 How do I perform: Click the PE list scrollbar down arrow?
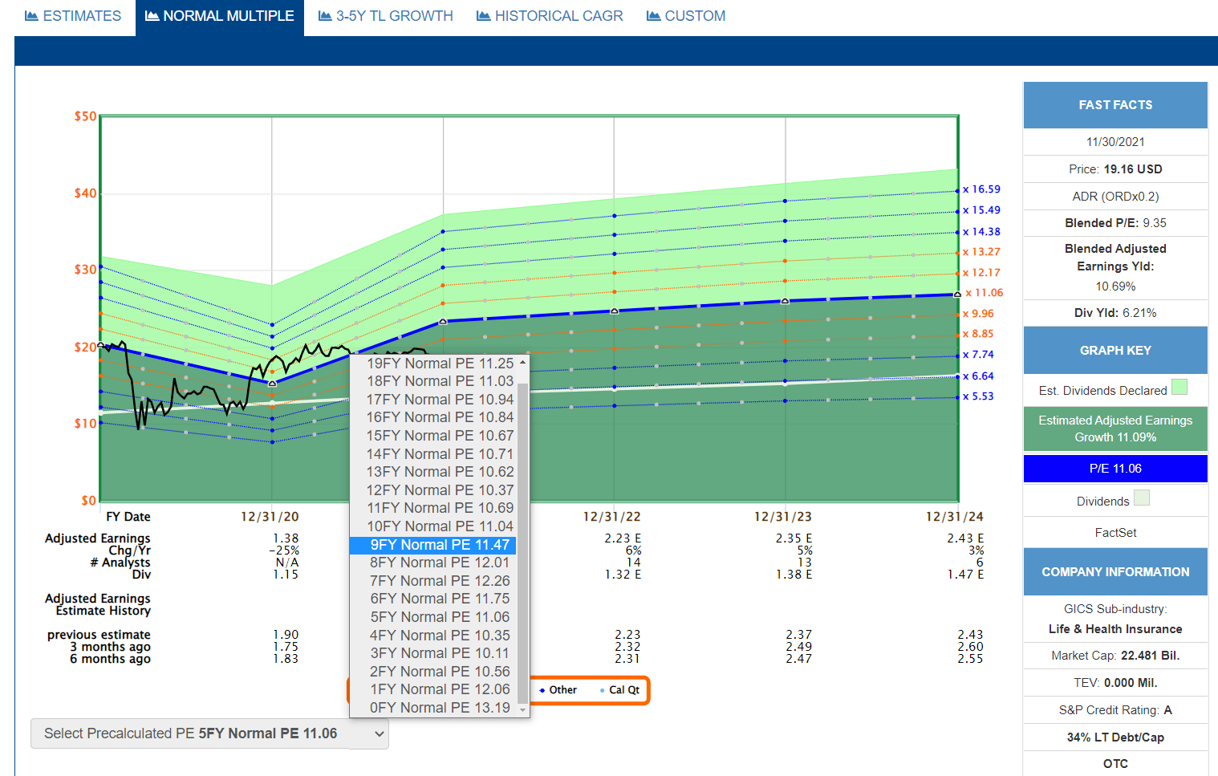pos(523,709)
